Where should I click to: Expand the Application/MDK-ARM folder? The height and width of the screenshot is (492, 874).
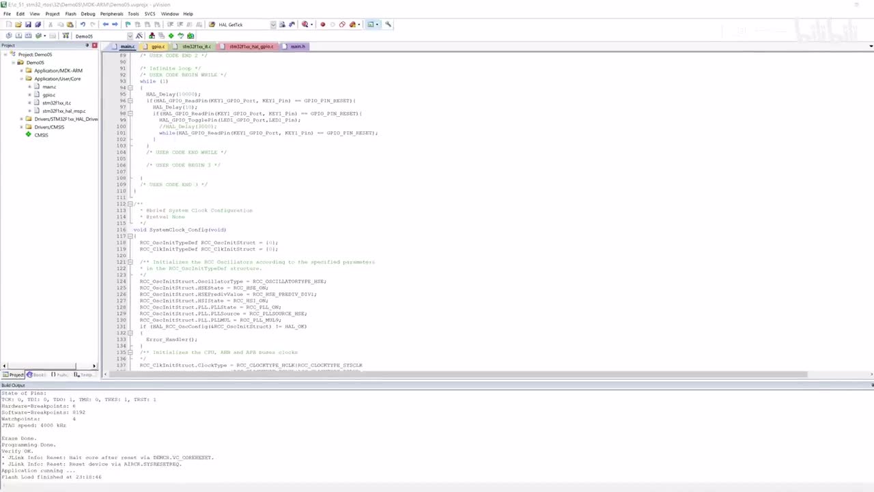point(21,70)
